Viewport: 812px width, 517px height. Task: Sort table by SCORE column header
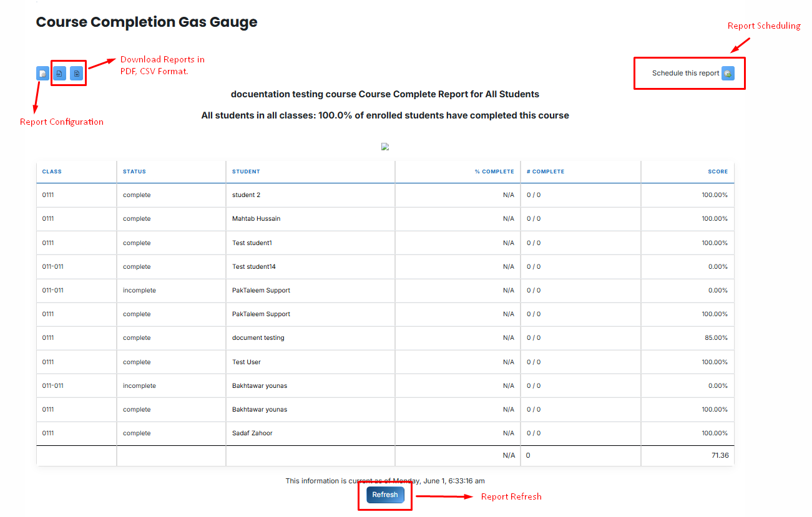click(718, 172)
